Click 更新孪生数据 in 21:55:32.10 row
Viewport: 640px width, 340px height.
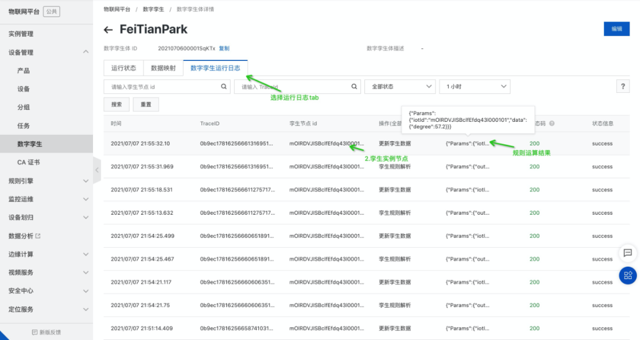click(395, 143)
